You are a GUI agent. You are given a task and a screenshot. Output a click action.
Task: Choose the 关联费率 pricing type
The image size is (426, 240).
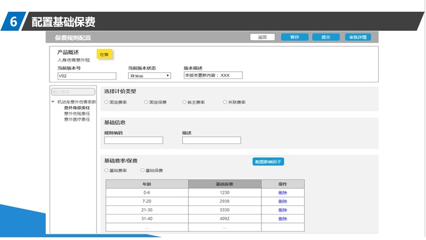click(225, 102)
